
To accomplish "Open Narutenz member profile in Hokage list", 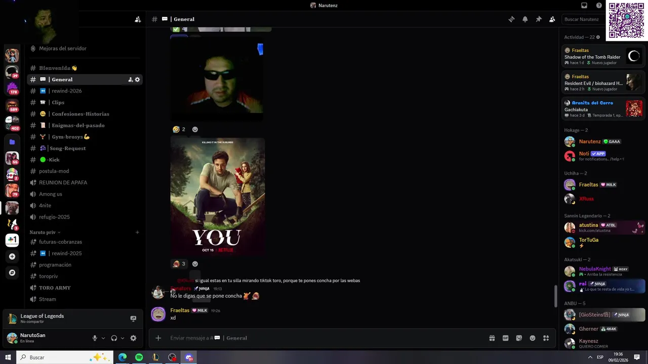I will (602, 142).
